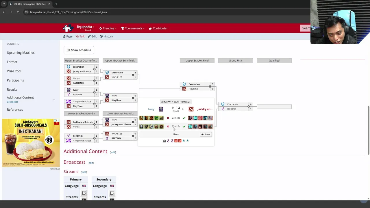Reload the page with browser refresh button
370x208 pixels.
[x=18, y=12]
